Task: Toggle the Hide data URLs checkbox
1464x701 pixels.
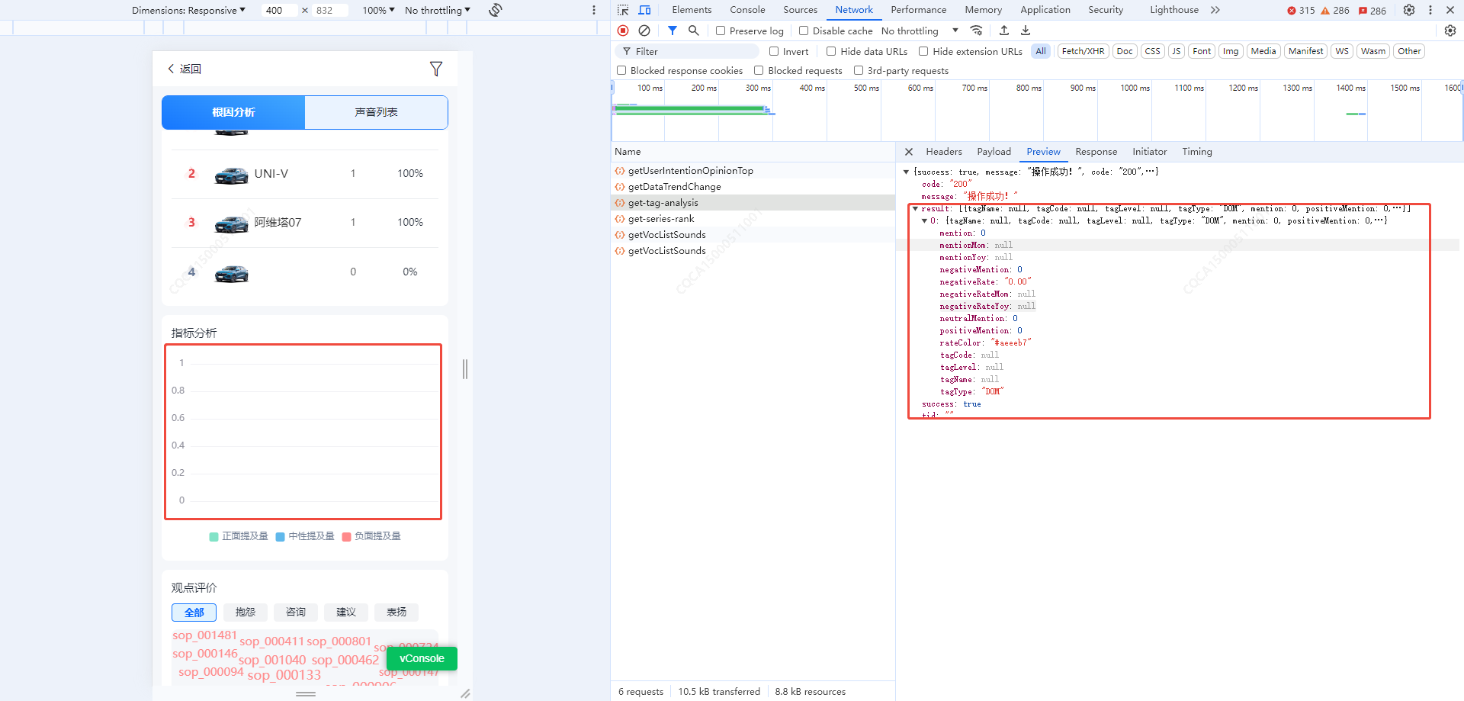Action: pyautogui.click(x=831, y=51)
